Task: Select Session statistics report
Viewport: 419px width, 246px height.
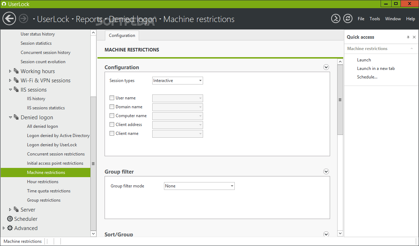Action: point(36,43)
